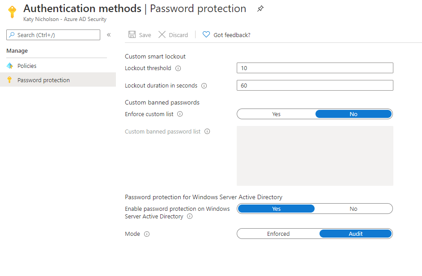422x276 pixels.
Task: Open Policies in the Manage menu
Action: pos(27,66)
